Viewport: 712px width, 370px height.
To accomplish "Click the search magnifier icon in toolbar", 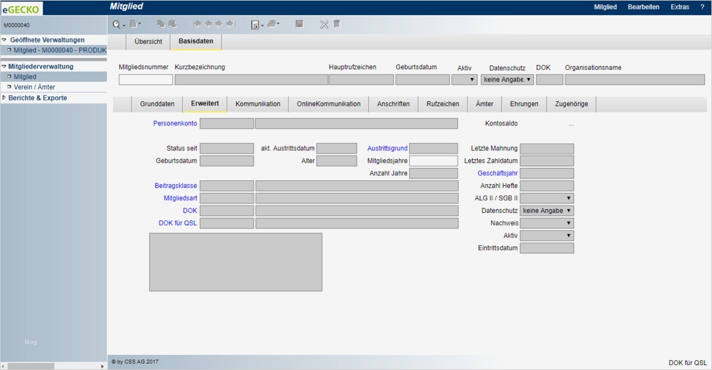I will [x=116, y=24].
